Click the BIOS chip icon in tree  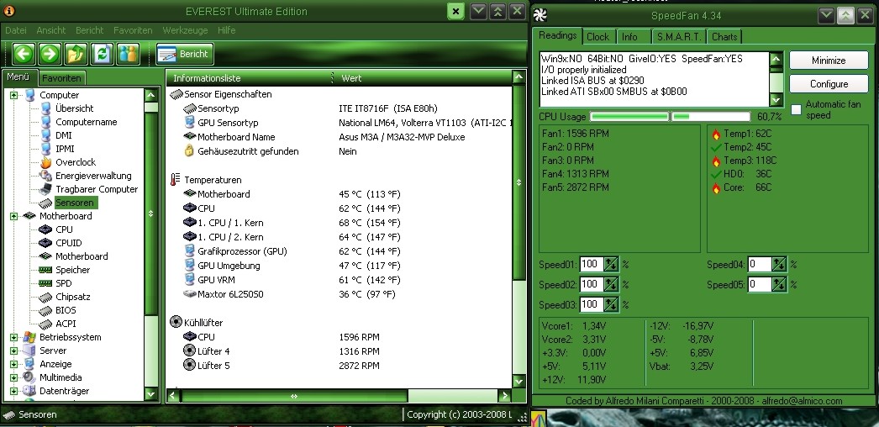[x=45, y=310]
